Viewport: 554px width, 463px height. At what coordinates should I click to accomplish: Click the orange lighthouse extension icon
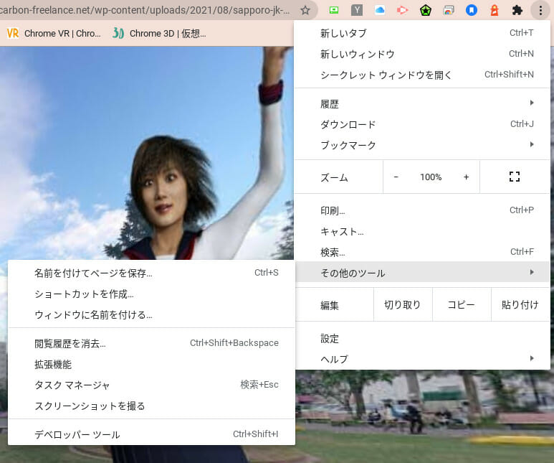[495, 10]
